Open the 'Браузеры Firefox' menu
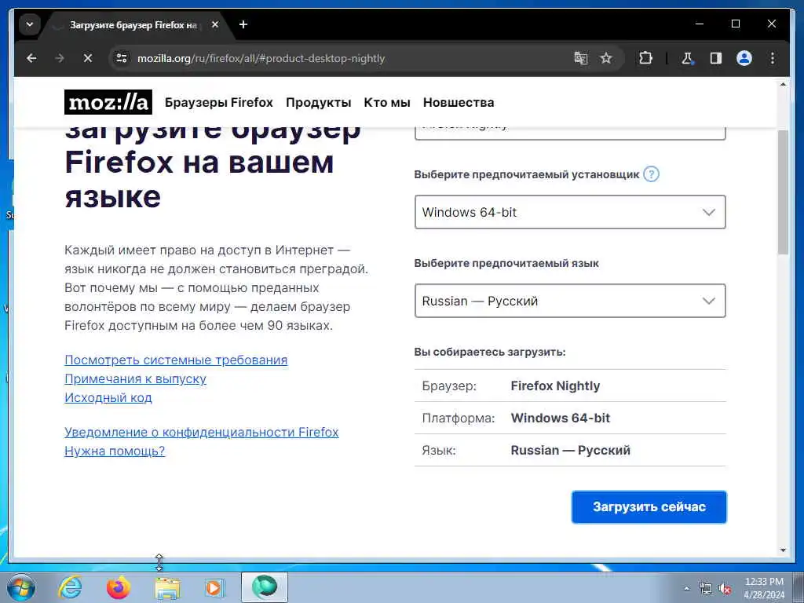 219,103
